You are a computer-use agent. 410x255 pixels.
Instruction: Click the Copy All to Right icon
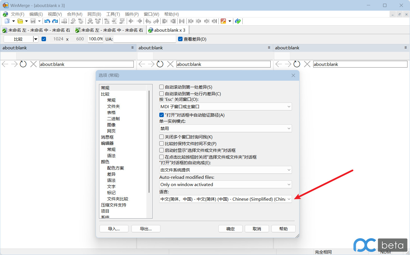[165, 21]
